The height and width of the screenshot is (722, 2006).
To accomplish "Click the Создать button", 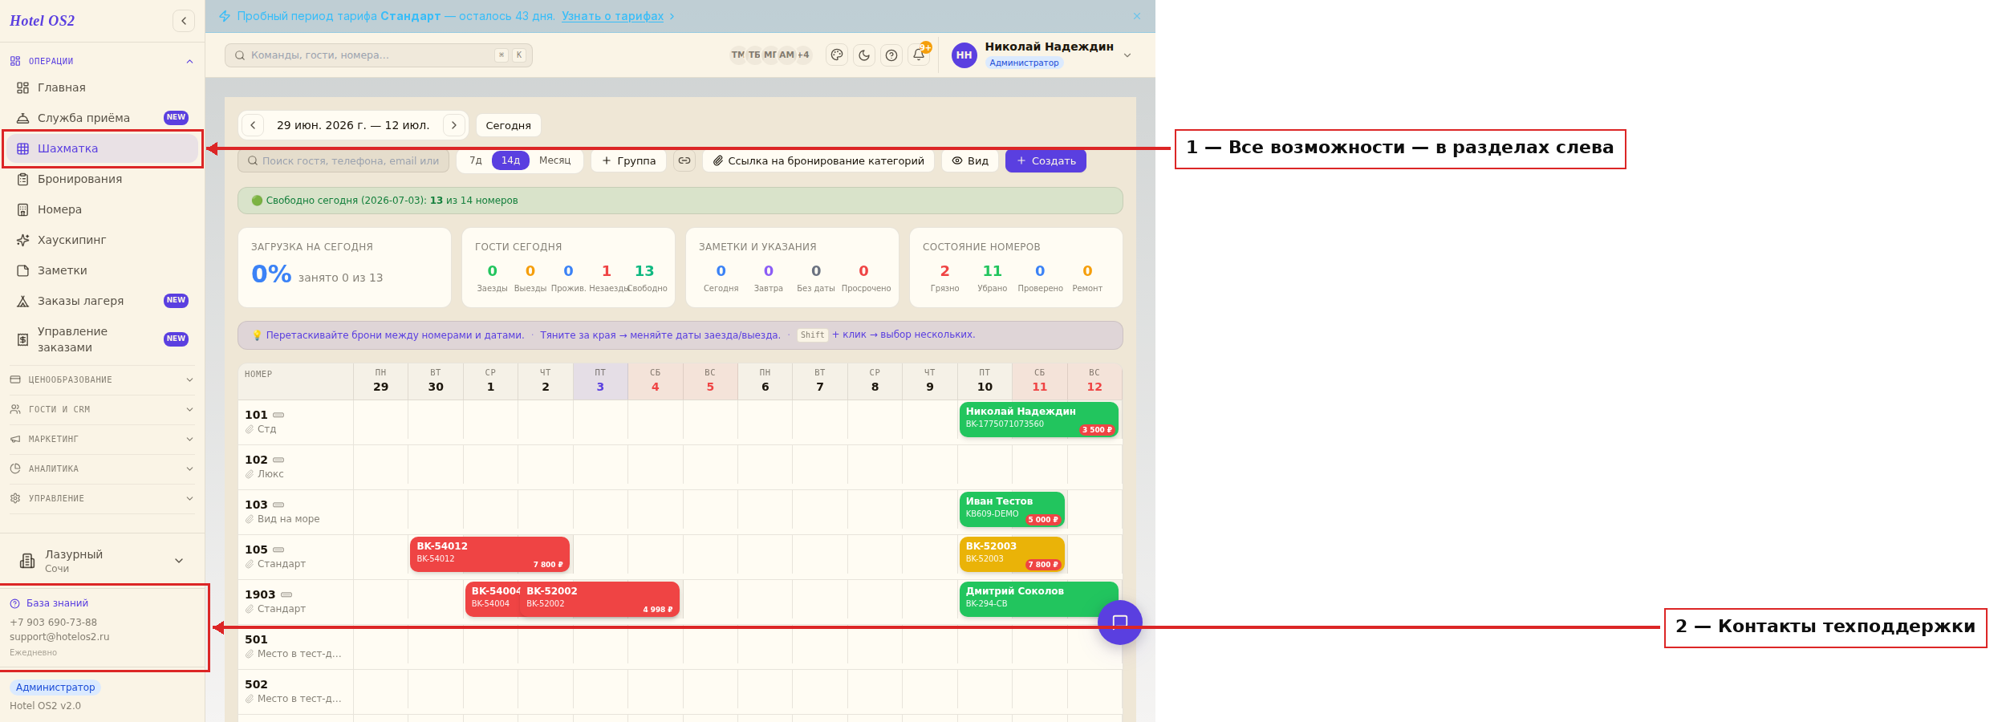I will click(x=1046, y=160).
